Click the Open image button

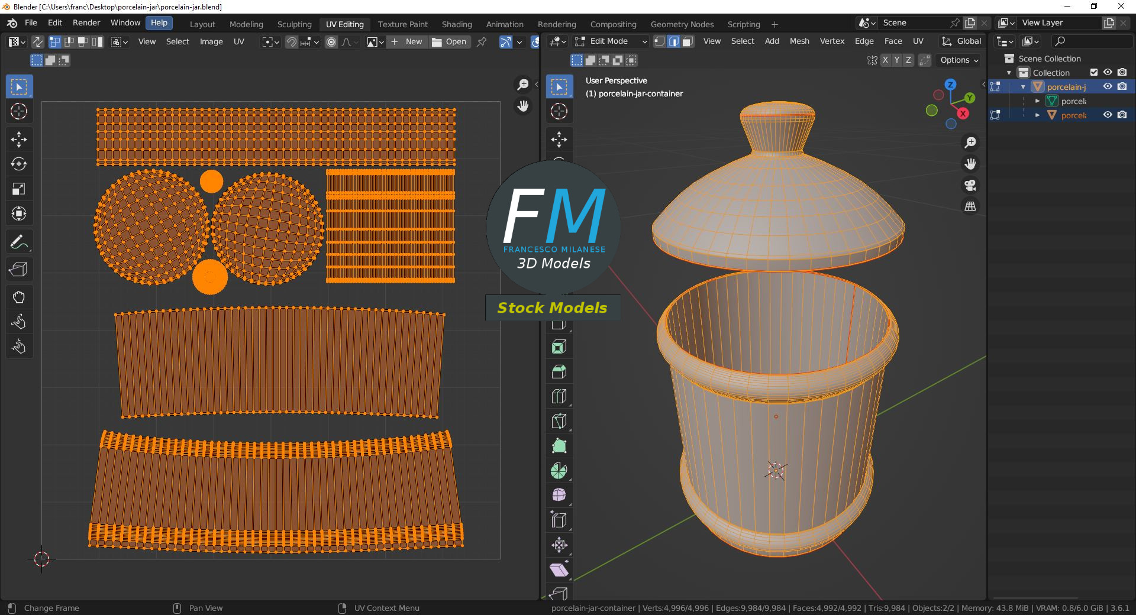tap(450, 41)
